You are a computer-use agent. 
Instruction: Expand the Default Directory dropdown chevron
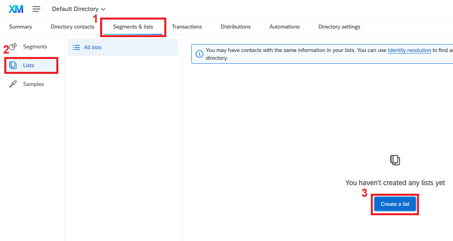[103, 9]
